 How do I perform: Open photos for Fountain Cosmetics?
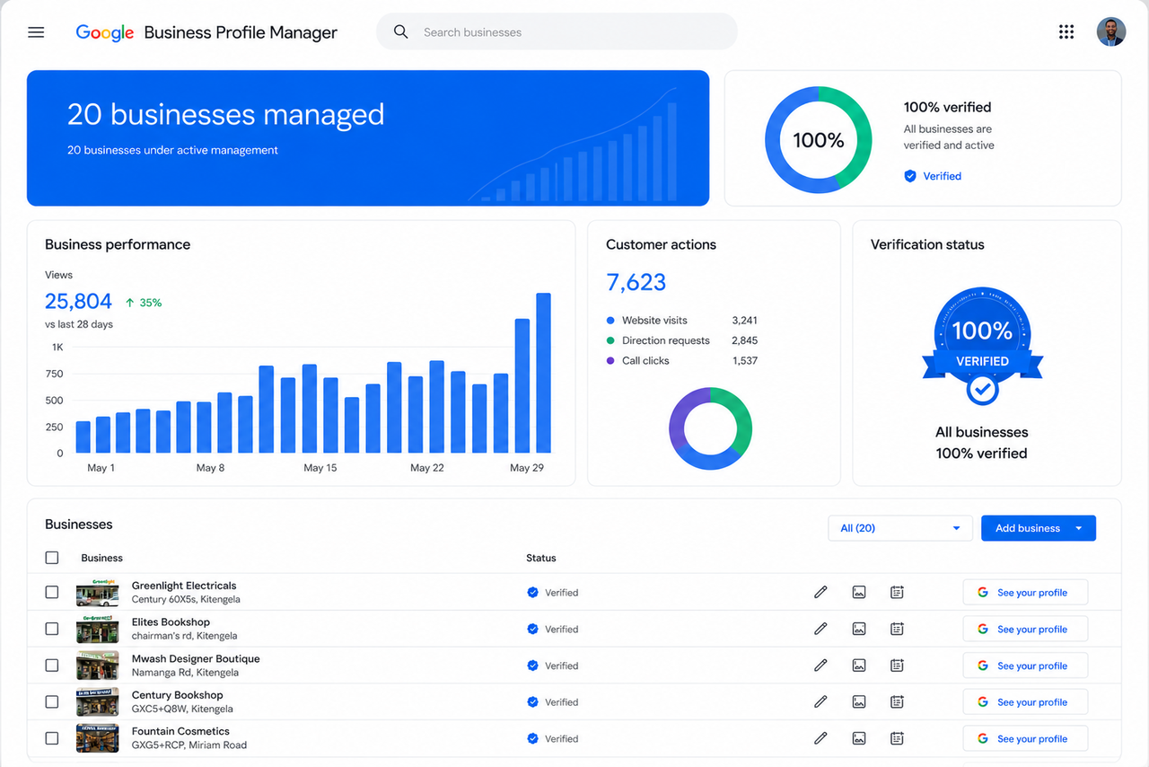[x=859, y=738]
